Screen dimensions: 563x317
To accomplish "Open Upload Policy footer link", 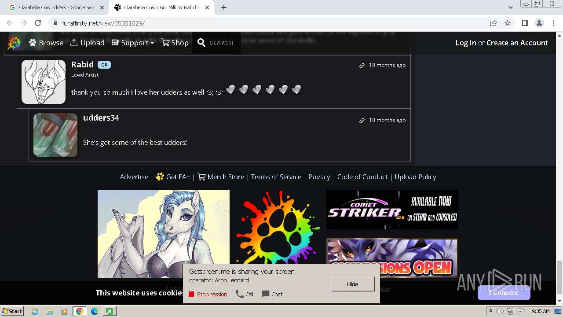I will pos(415,177).
